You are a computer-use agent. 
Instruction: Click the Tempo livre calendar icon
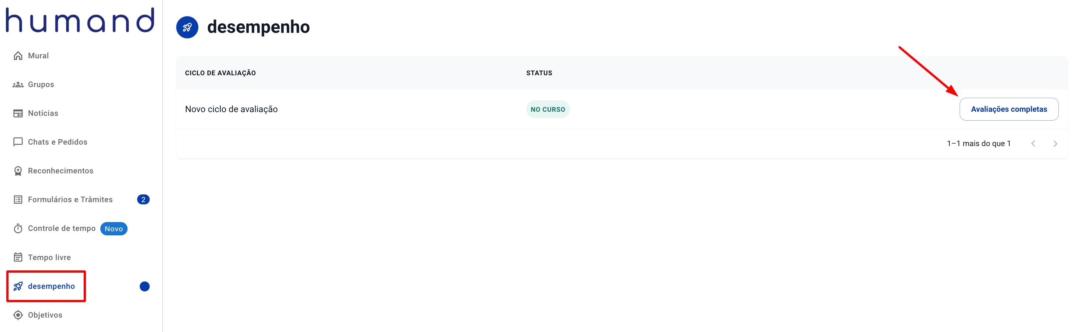[18, 257]
